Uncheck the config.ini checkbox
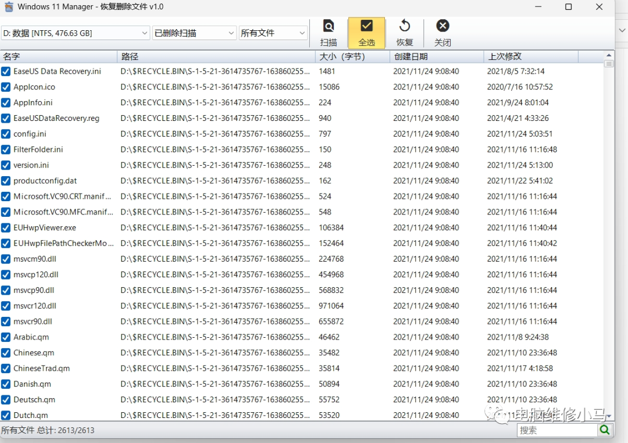The image size is (628, 443). click(x=6, y=134)
